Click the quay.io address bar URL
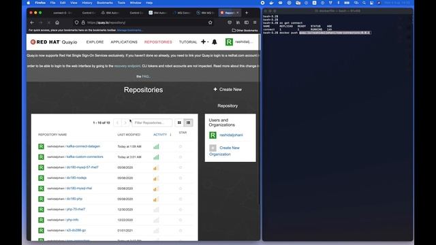The image size is (436, 245). pos(106,22)
